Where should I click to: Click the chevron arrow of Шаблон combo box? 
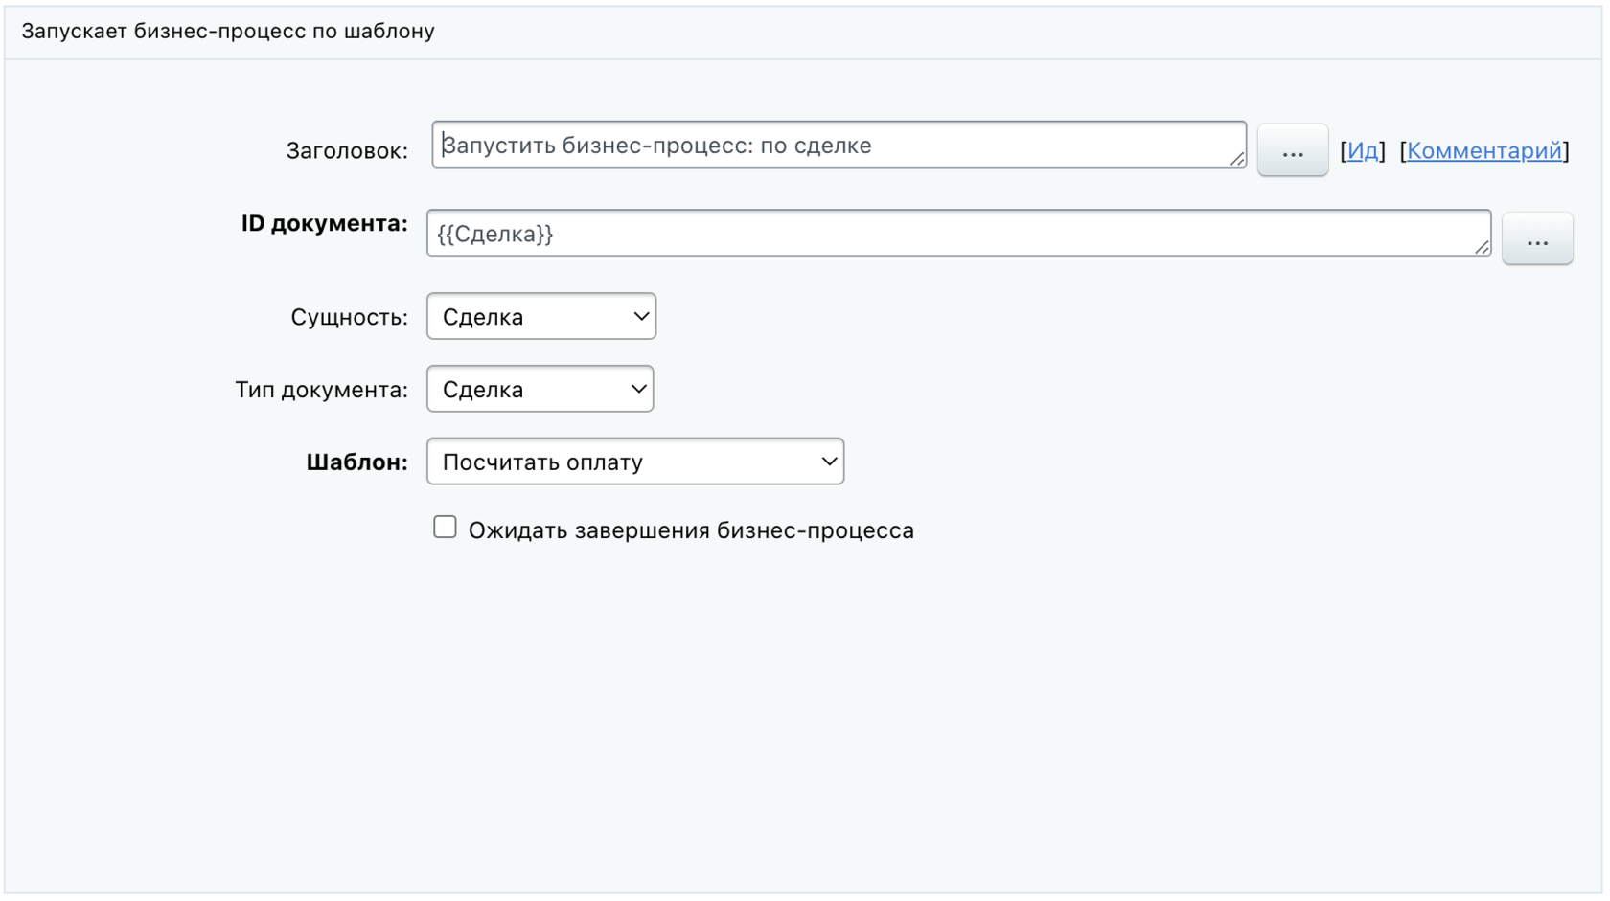[x=829, y=462]
